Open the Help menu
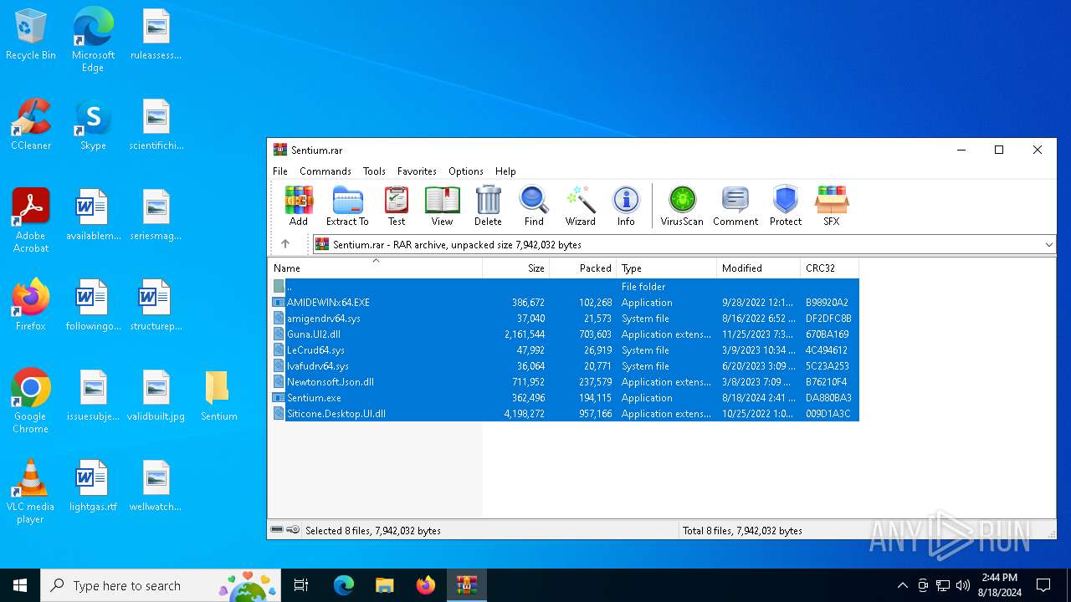 pos(505,171)
